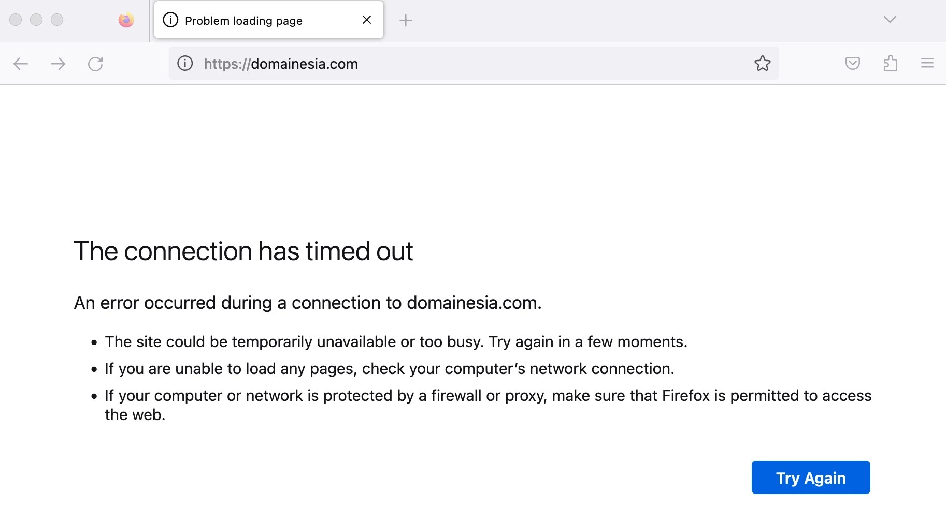Click the connection has timed out heading
The image size is (946, 508).
point(243,251)
